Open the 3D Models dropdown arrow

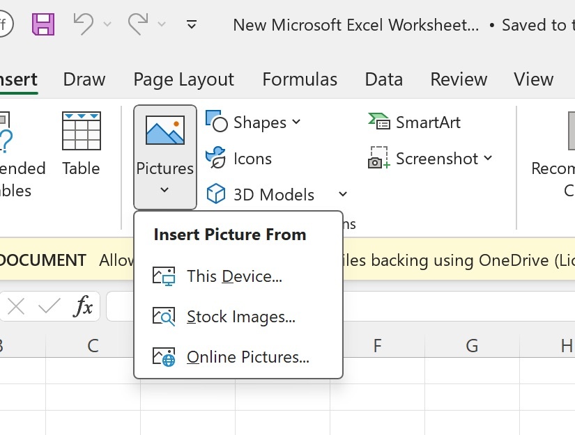(341, 194)
